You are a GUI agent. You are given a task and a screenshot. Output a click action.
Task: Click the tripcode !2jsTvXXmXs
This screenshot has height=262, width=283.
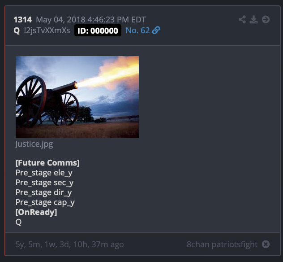coord(47,31)
